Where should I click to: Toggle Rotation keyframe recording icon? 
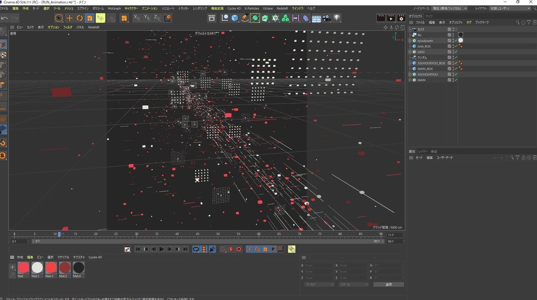[257, 249]
